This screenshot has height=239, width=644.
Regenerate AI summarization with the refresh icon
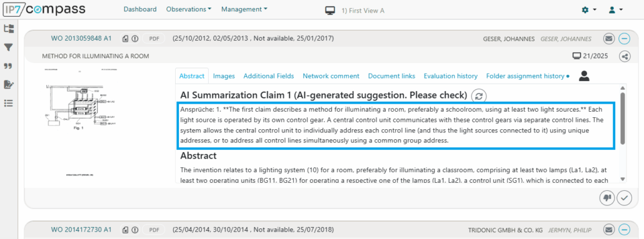478,96
